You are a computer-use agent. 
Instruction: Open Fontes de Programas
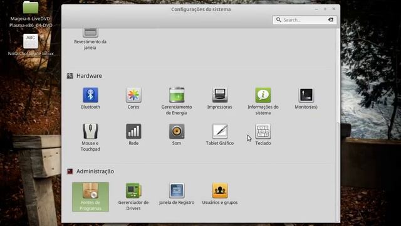tap(90, 196)
